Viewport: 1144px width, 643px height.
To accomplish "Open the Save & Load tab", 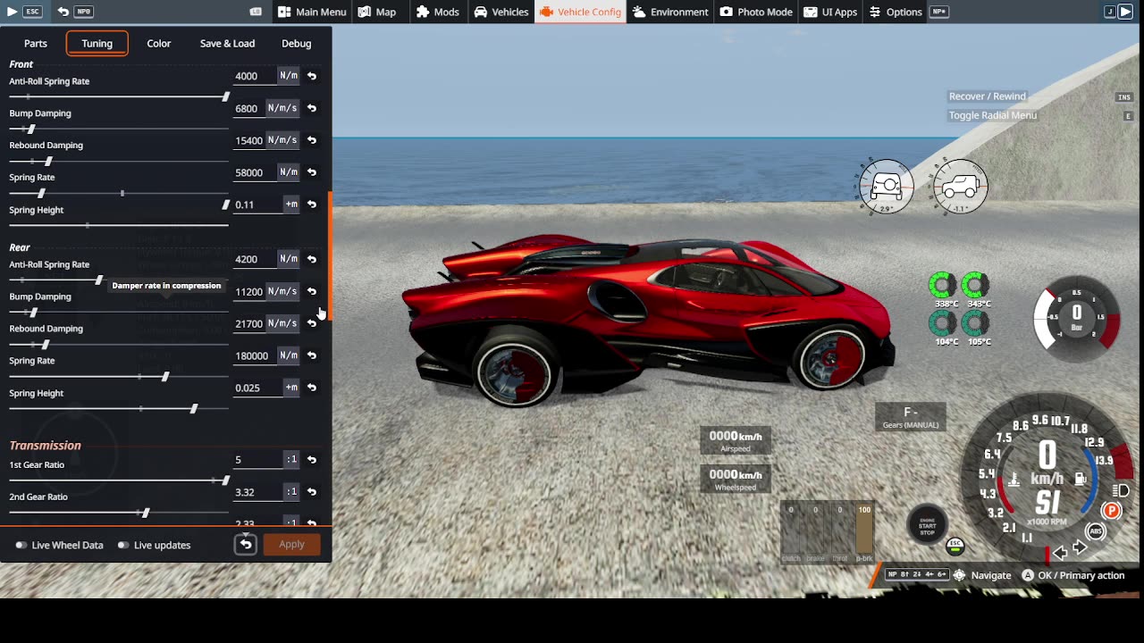I will click(x=227, y=43).
